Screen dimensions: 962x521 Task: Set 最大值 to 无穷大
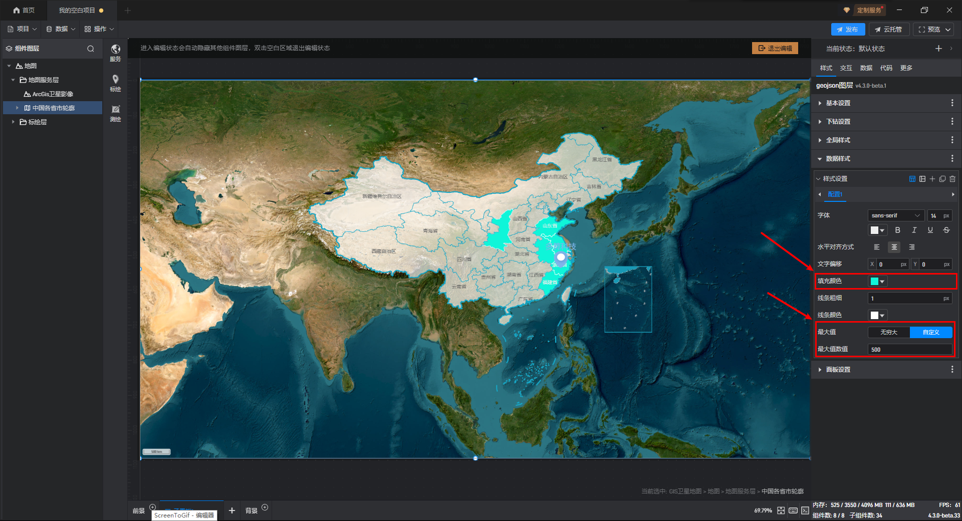pyautogui.click(x=889, y=332)
